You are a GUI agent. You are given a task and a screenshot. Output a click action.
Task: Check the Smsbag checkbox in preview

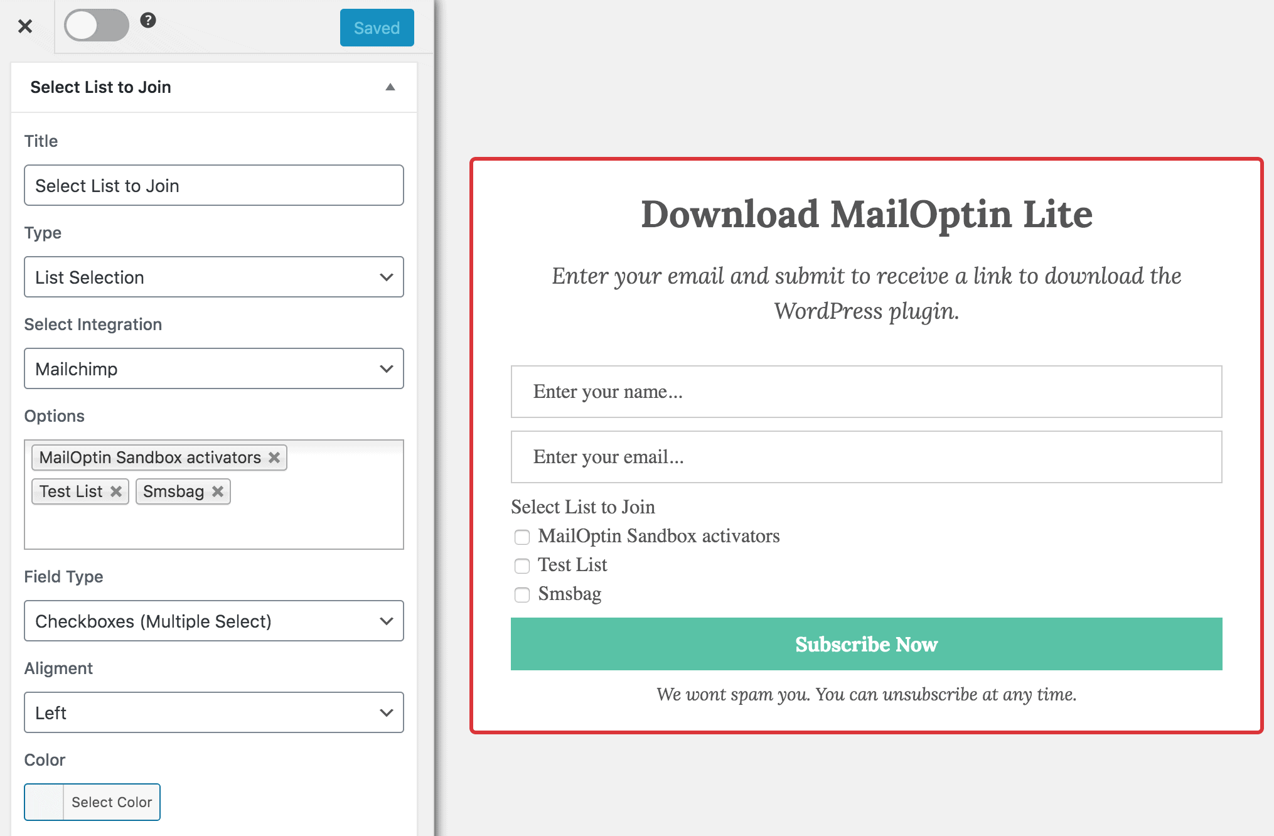pyautogui.click(x=520, y=595)
